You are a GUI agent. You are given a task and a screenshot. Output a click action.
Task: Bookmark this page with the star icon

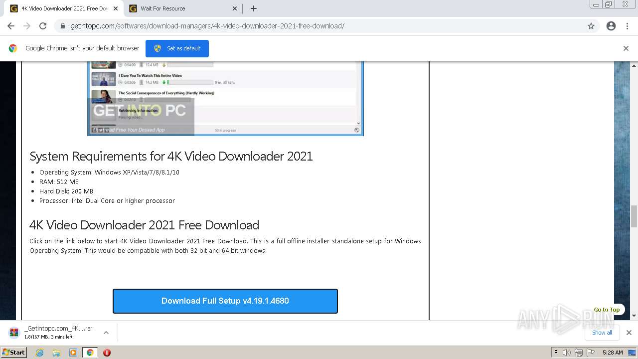(591, 26)
